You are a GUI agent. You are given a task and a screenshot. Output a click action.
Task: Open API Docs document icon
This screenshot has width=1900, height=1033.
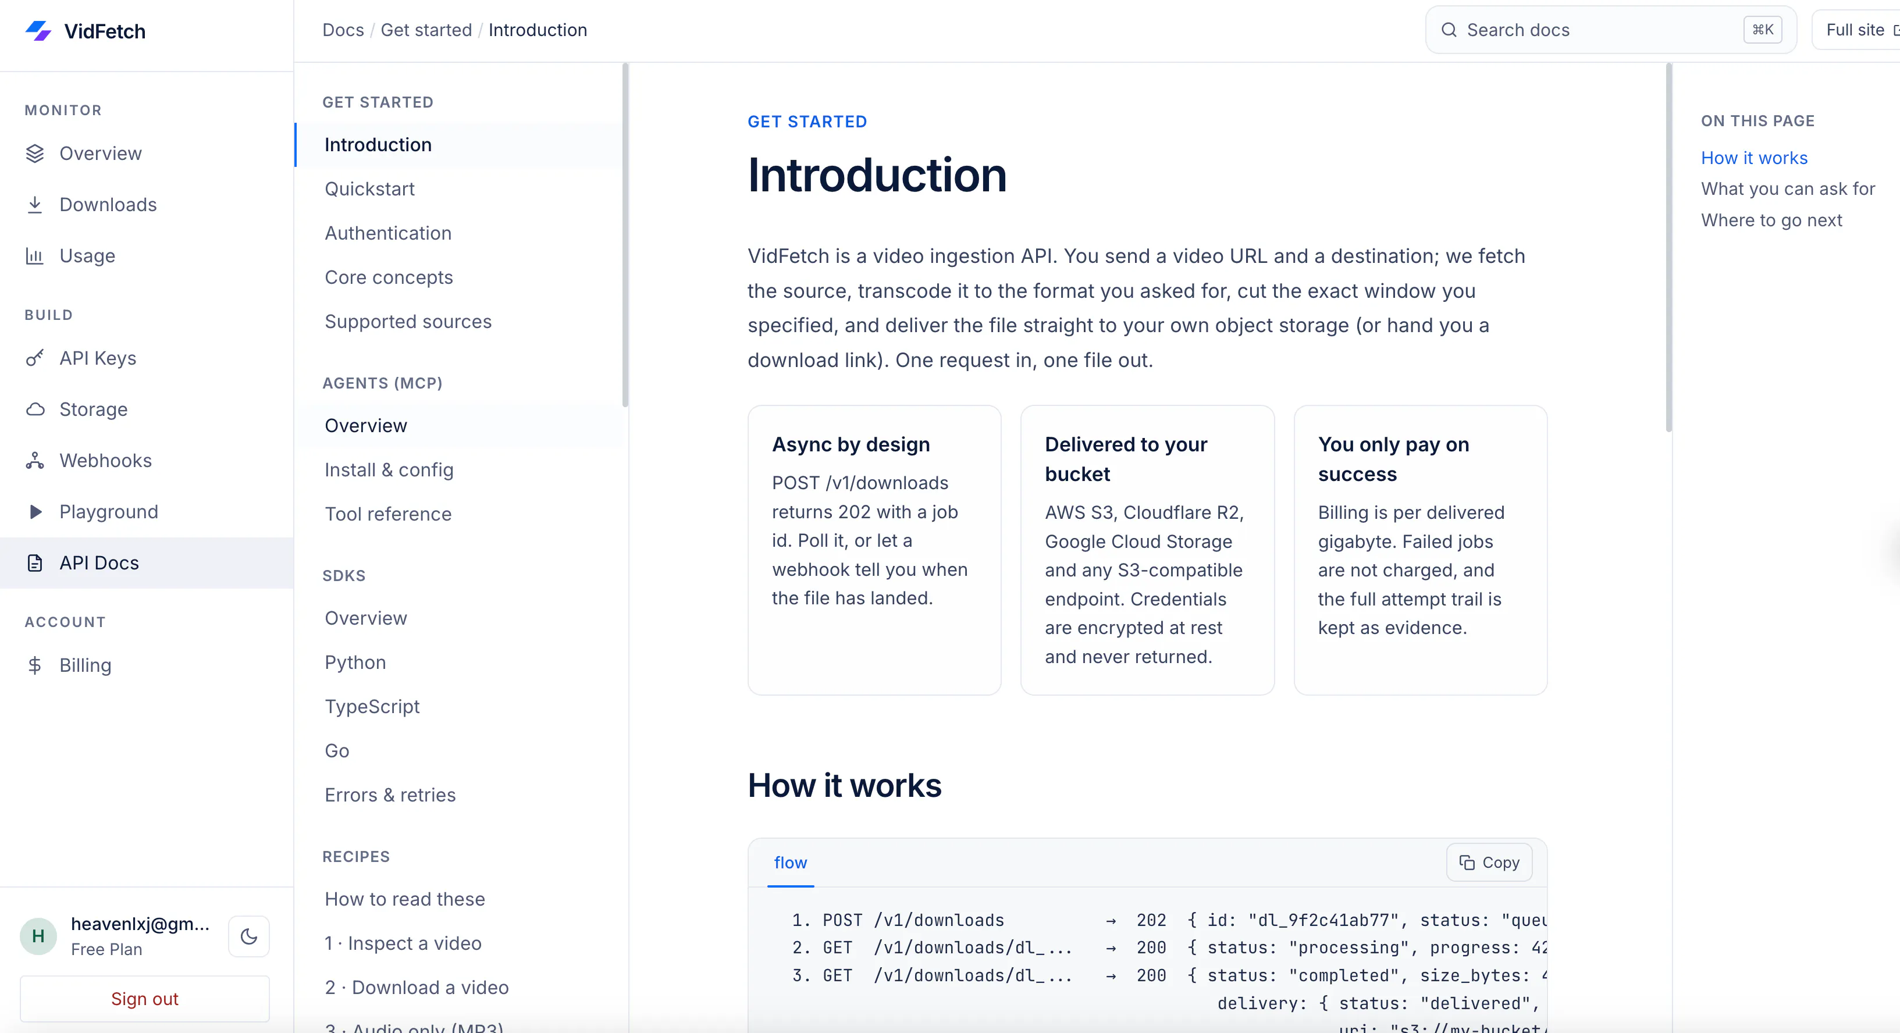tap(35, 562)
